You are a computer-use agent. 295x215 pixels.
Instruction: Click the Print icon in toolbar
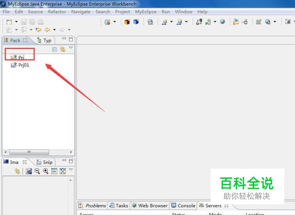coord(40,22)
